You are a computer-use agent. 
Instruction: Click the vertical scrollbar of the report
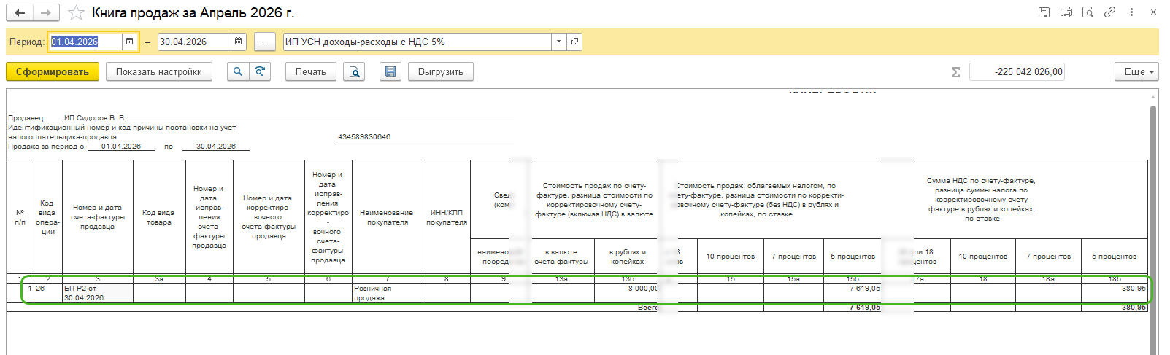coord(1153,219)
